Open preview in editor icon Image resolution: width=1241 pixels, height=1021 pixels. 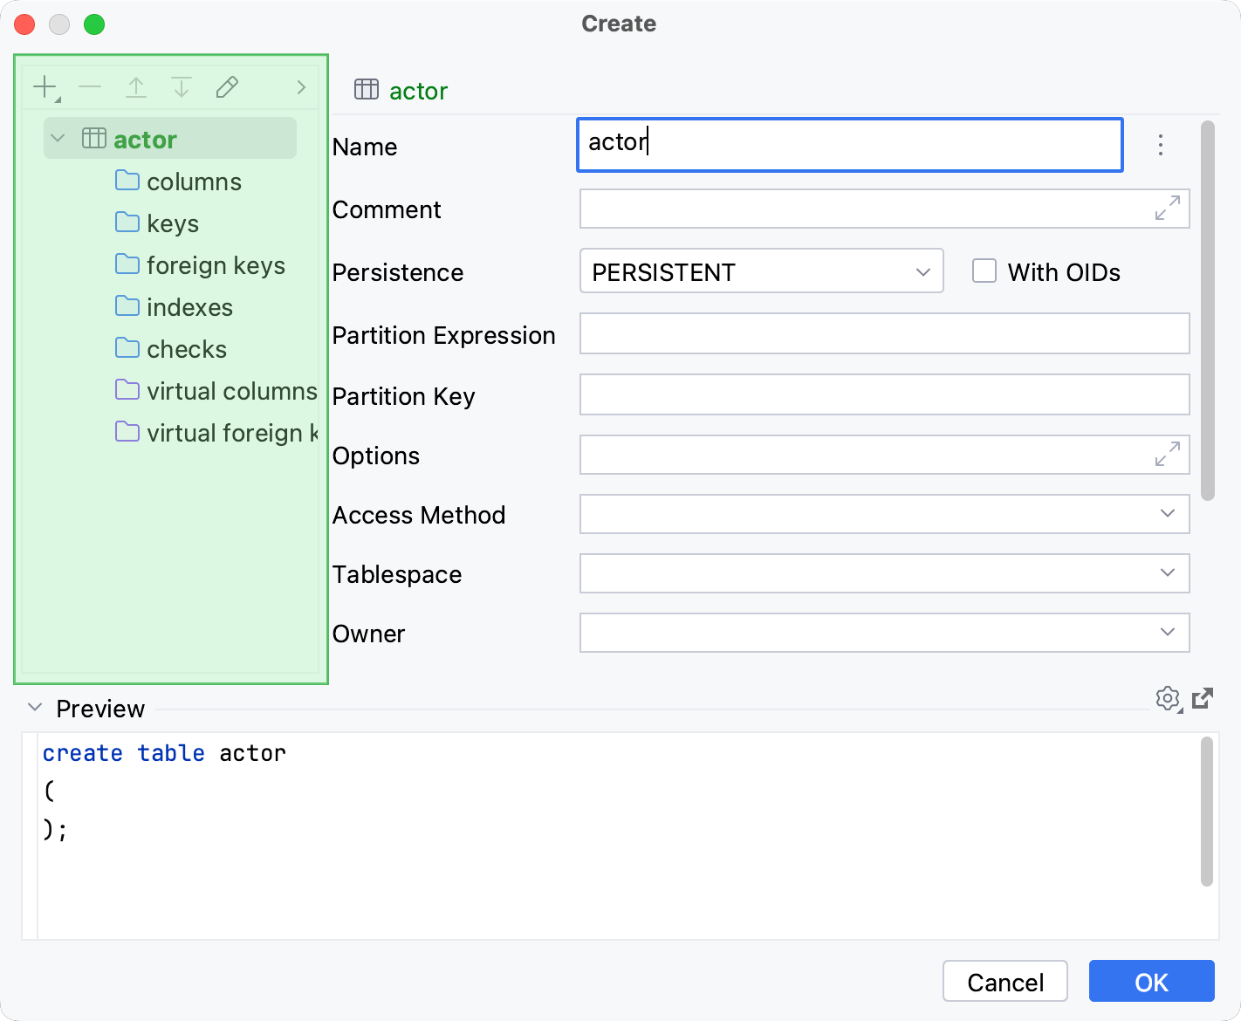tap(1203, 698)
